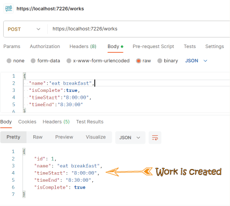Click the HTTP request icon beside the title
Screen dimensions: 230x206
[8, 8]
